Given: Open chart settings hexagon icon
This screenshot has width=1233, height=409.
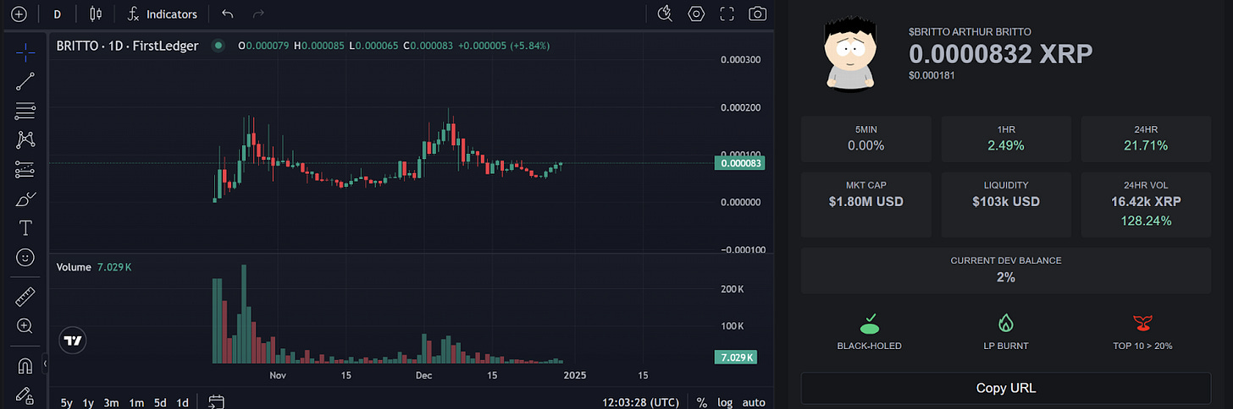Looking at the screenshot, I should point(696,14).
